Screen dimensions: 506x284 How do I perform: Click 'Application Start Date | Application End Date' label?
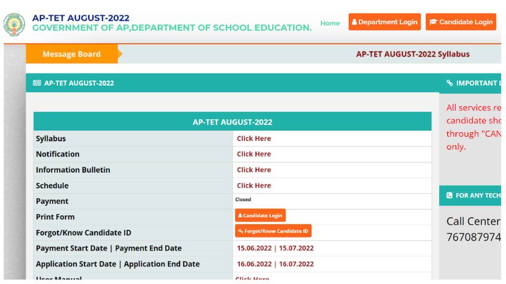(x=118, y=265)
